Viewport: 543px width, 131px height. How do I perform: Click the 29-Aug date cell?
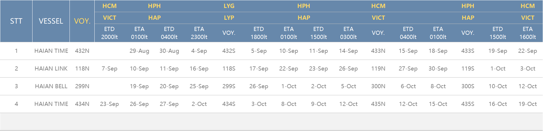139,51
